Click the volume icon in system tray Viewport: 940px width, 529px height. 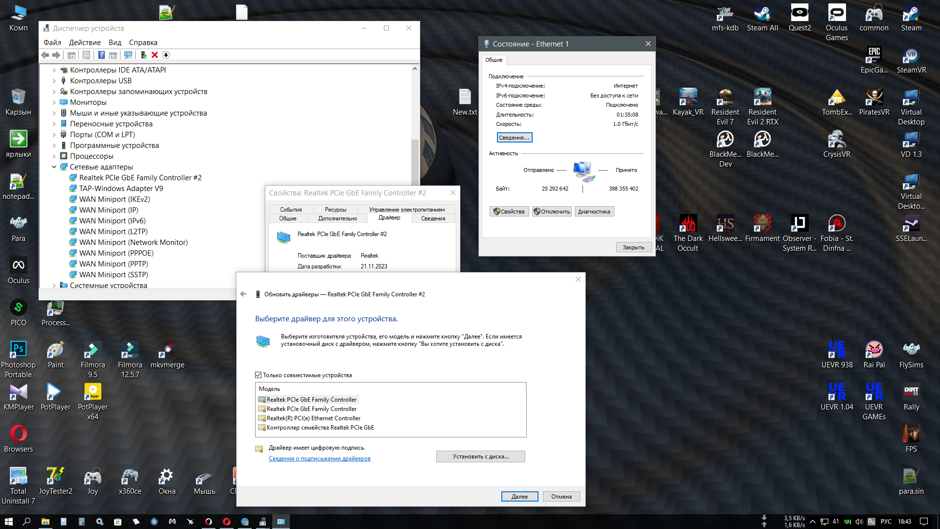(x=859, y=522)
